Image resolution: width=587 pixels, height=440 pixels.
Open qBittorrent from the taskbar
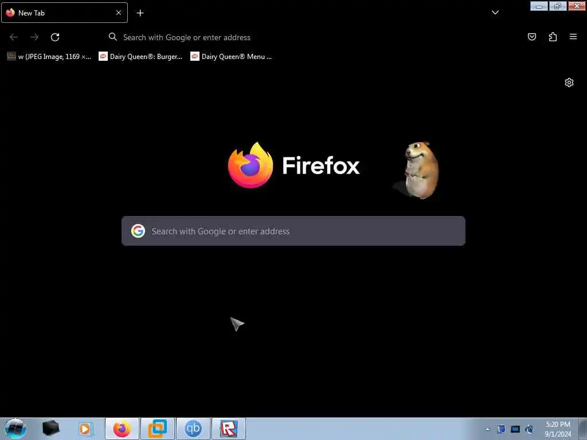[193, 429]
